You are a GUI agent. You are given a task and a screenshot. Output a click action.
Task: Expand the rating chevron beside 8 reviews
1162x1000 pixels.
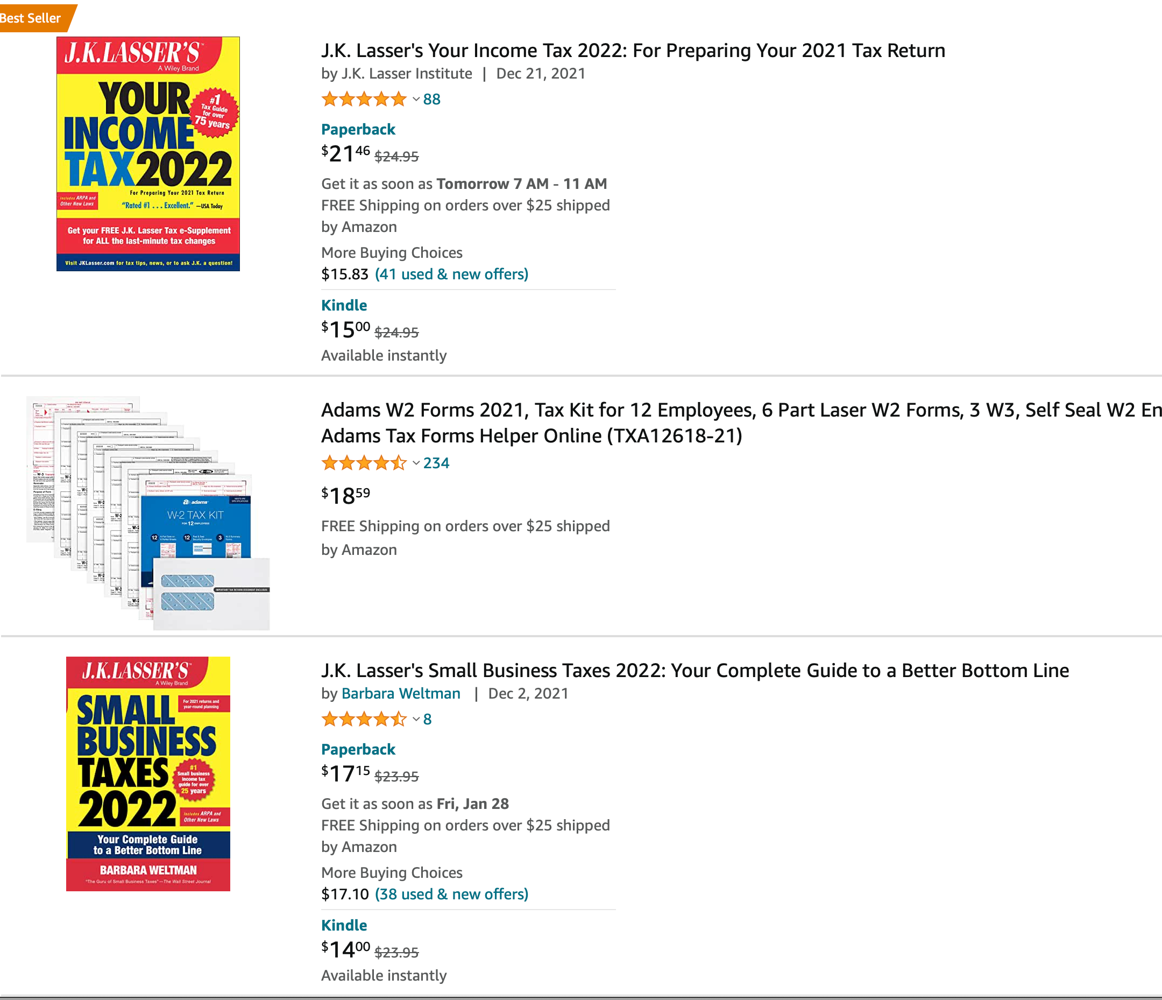415,719
